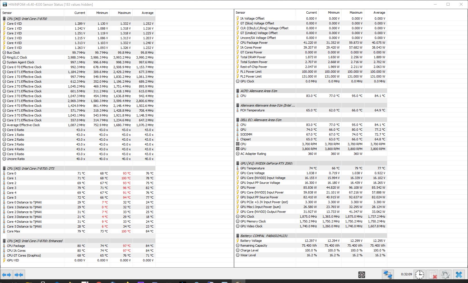
Task: Click the Maximum column header in right pane
Action: pyautogui.click(x=356, y=13)
